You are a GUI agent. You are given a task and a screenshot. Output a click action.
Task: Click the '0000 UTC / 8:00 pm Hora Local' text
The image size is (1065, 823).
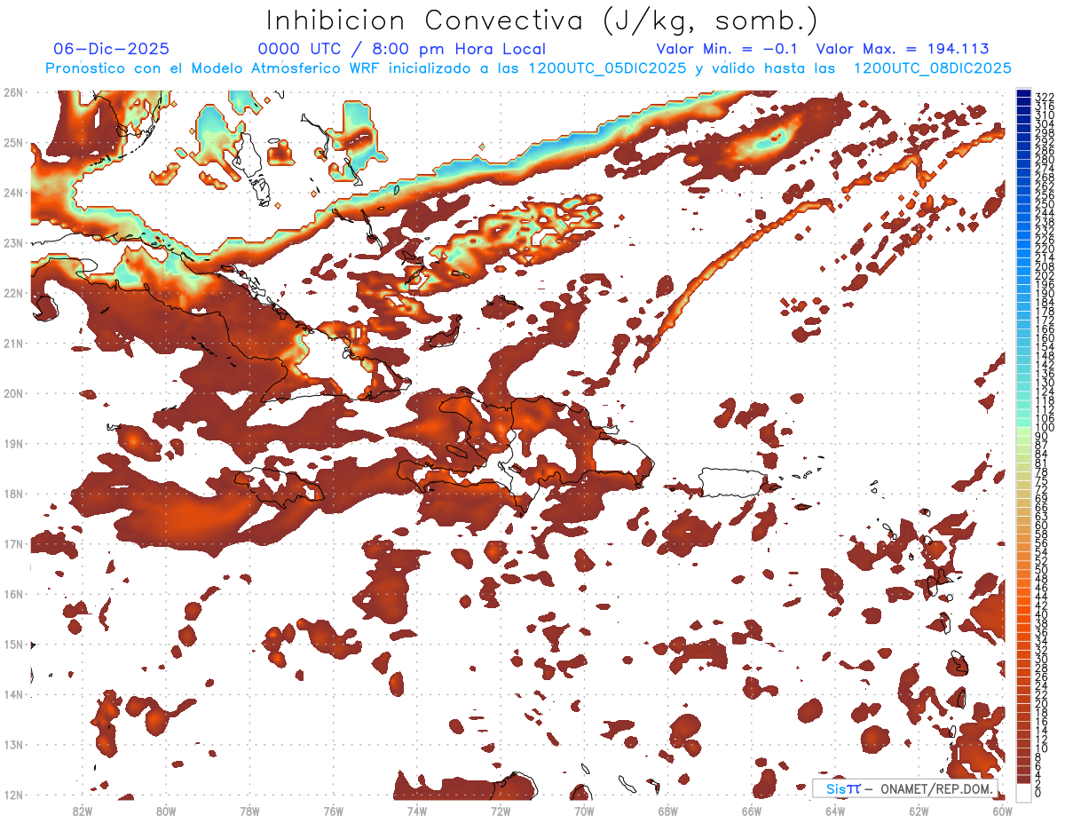coord(401,49)
